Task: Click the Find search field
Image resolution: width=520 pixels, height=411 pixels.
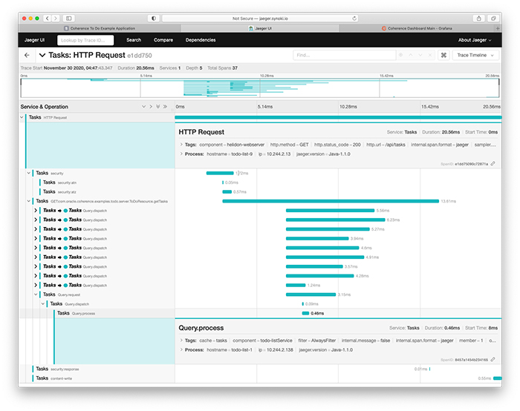Action: click(344, 56)
